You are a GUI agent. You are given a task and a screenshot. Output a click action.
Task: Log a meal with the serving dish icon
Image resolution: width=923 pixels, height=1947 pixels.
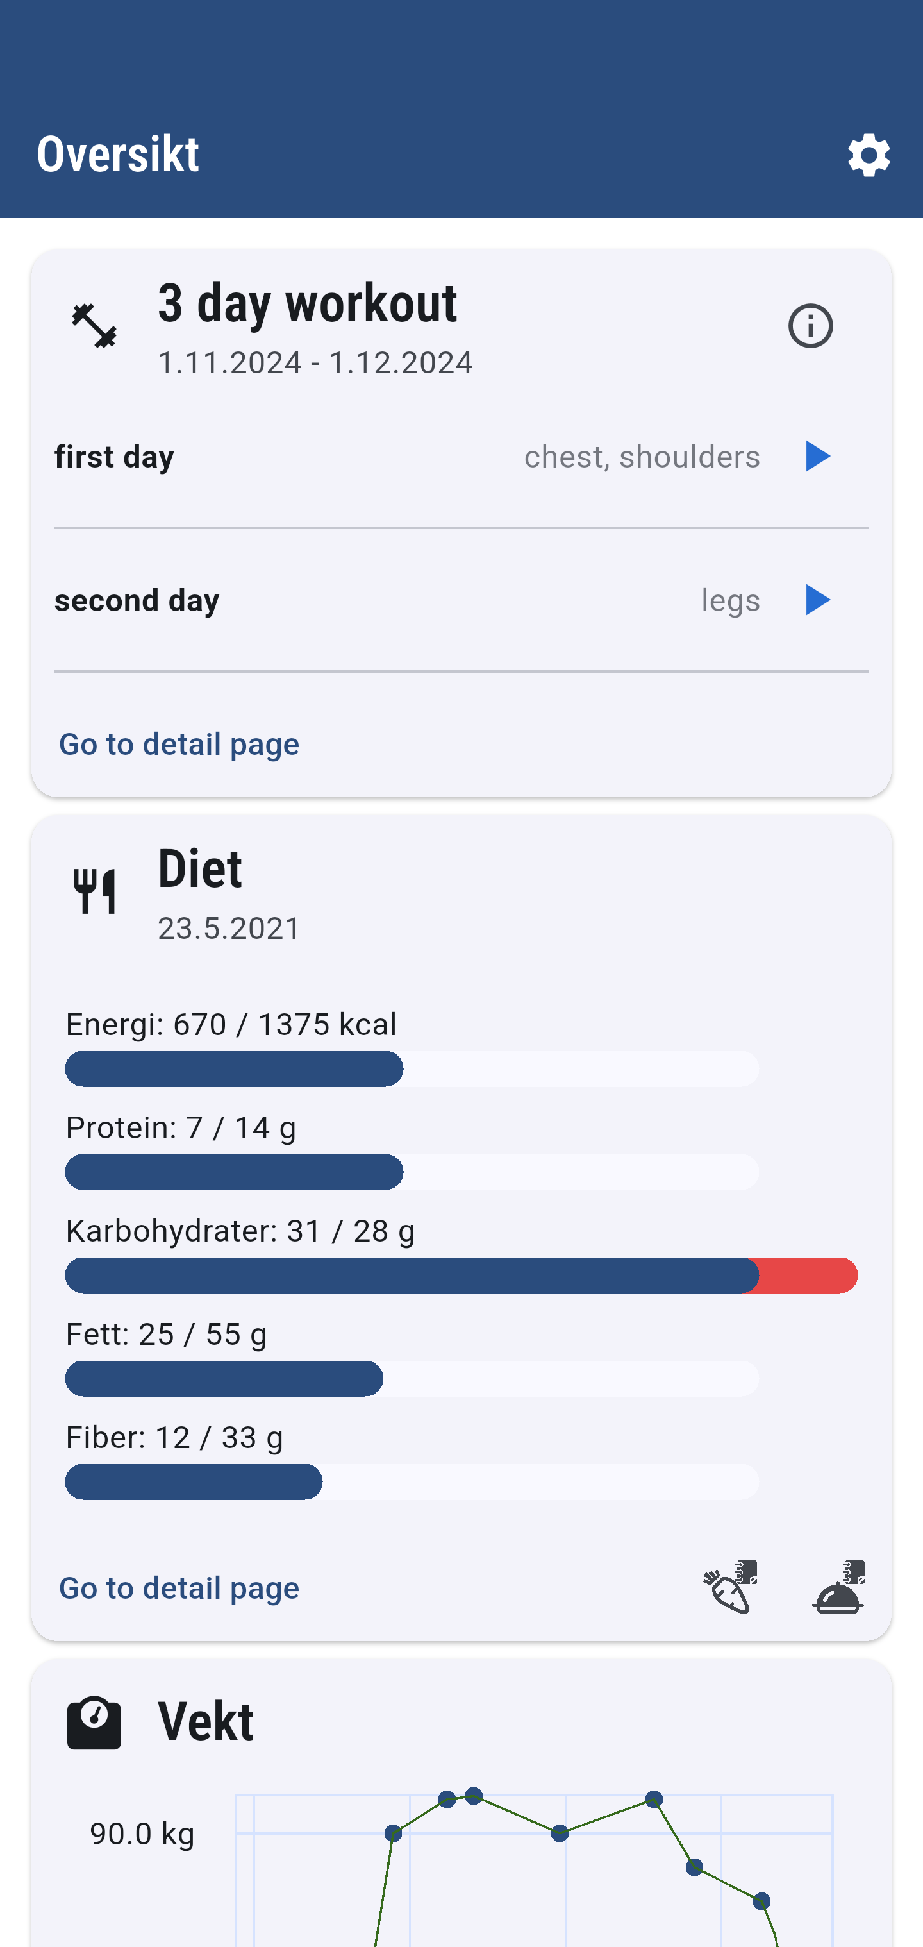click(x=838, y=1587)
